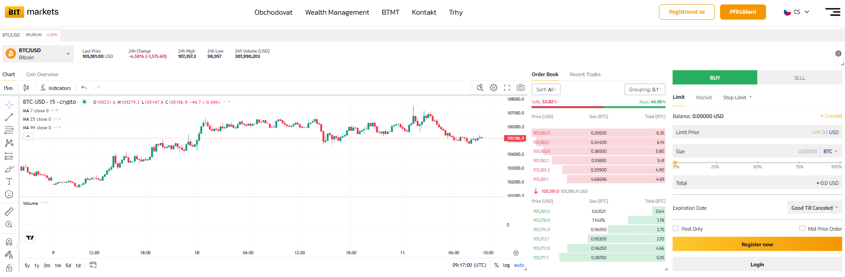
Task: Open Good Till Canceled expiration dropdown
Action: (814, 208)
